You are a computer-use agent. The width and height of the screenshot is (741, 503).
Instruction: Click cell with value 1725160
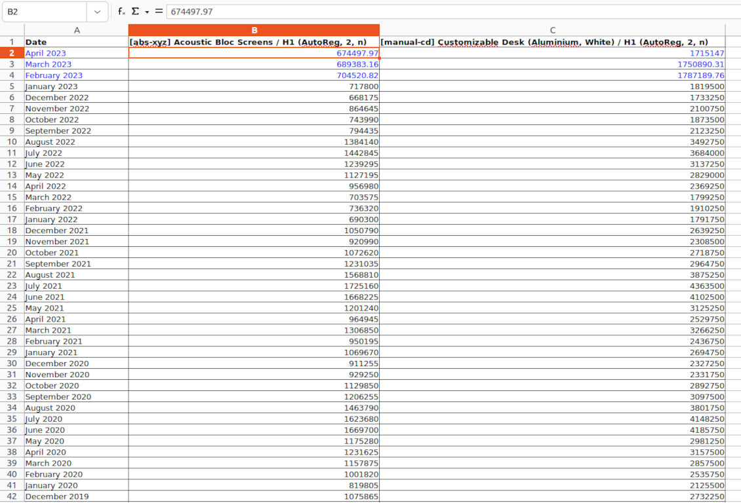pyautogui.click(x=254, y=286)
